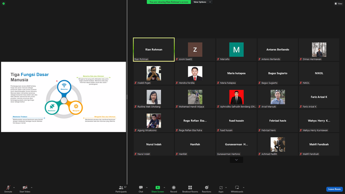Open share screen options arrow
The width and height of the screenshot is (345, 194).
point(164,188)
